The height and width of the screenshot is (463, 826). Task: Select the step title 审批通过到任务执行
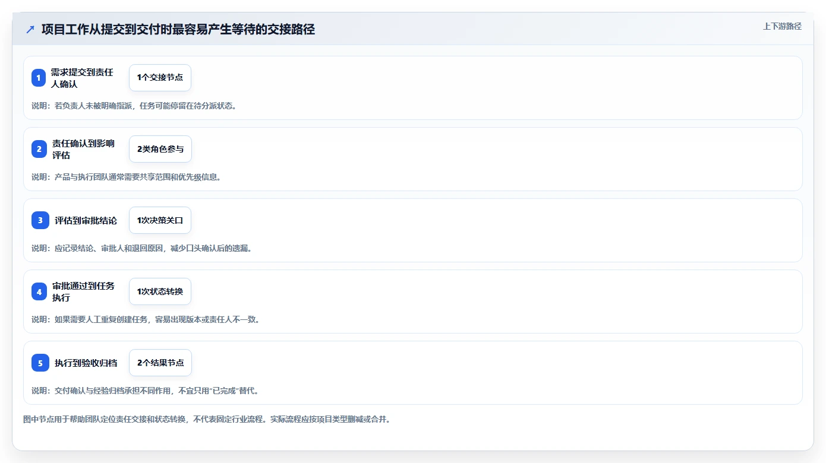coord(83,291)
